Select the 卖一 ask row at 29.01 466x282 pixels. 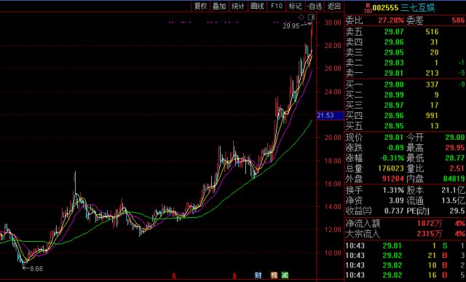tap(405, 73)
